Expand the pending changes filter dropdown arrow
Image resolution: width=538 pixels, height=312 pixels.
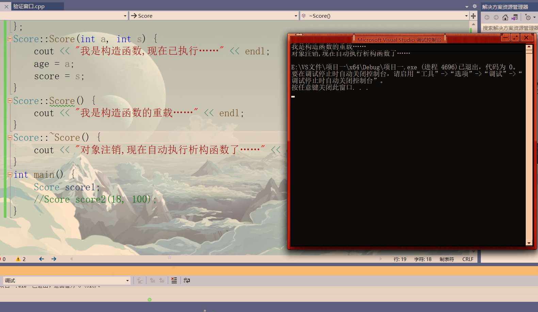[534, 17]
